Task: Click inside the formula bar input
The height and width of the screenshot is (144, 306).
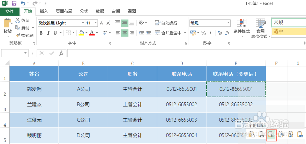Action: 187,53
